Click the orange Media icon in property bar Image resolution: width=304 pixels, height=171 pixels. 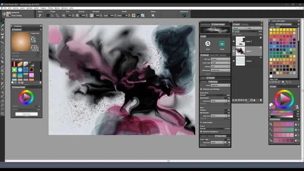(x=133, y=15)
